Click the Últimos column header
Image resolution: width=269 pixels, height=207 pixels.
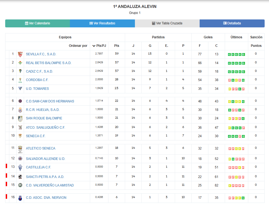(x=236, y=37)
